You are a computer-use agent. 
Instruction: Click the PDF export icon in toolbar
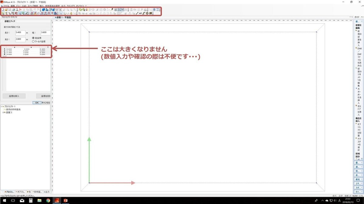pyautogui.click(x=20, y=9)
